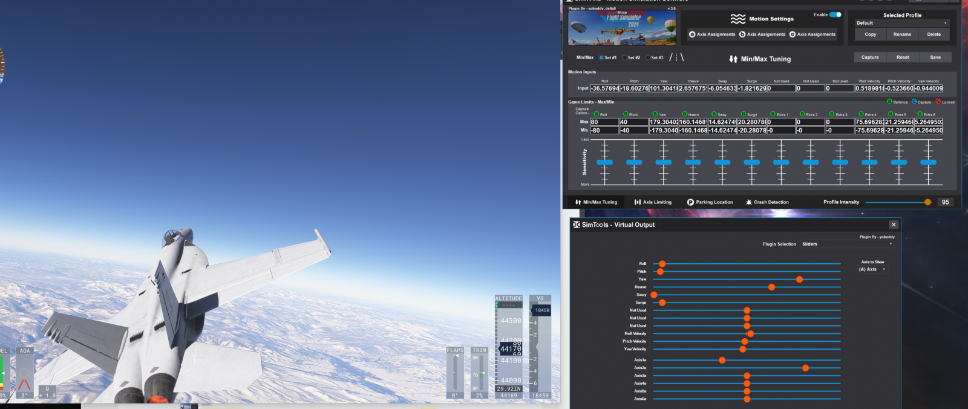Switch to the Parking Location tab
Screen dimensions: 968x409
pos(710,202)
